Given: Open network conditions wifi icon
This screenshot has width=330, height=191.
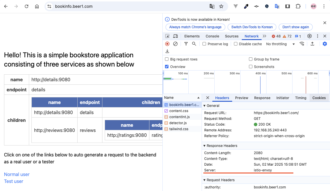Looking at the screenshot, I should point(302,44).
